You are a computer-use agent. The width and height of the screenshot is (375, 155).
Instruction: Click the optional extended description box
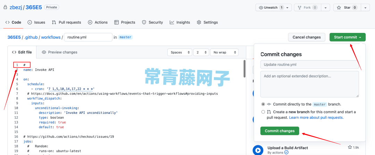[310, 84]
